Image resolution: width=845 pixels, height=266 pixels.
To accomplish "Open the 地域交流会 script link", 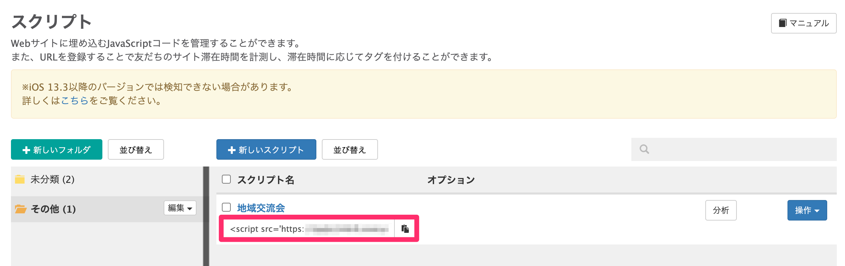I will [x=261, y=208].
